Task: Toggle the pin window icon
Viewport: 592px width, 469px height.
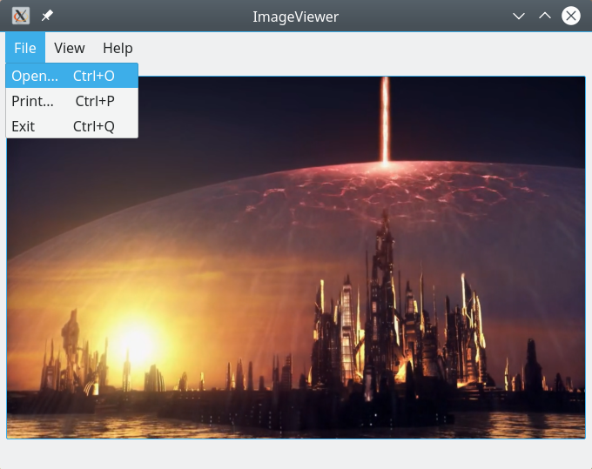Action: (47, 16)
